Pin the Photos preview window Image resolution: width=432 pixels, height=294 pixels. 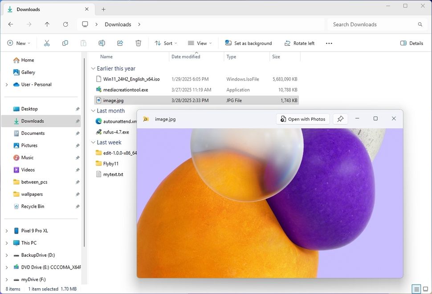pyautogui.click(x=340, y=119)
